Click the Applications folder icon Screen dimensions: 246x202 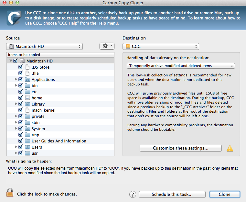tap(27, 79)
